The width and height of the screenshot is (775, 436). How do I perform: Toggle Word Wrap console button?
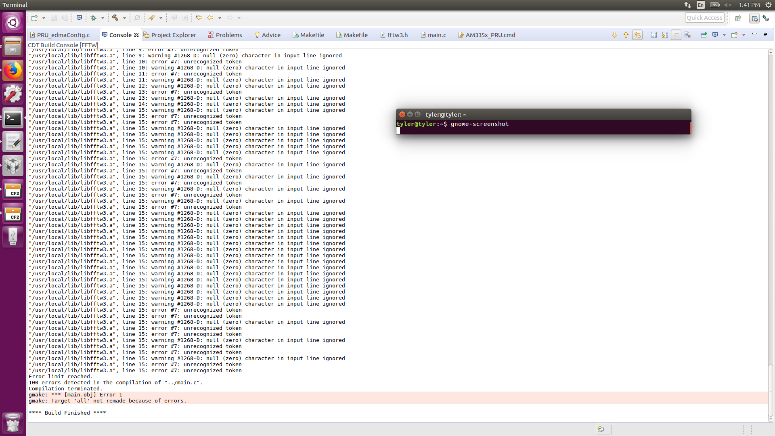(676, 35)
